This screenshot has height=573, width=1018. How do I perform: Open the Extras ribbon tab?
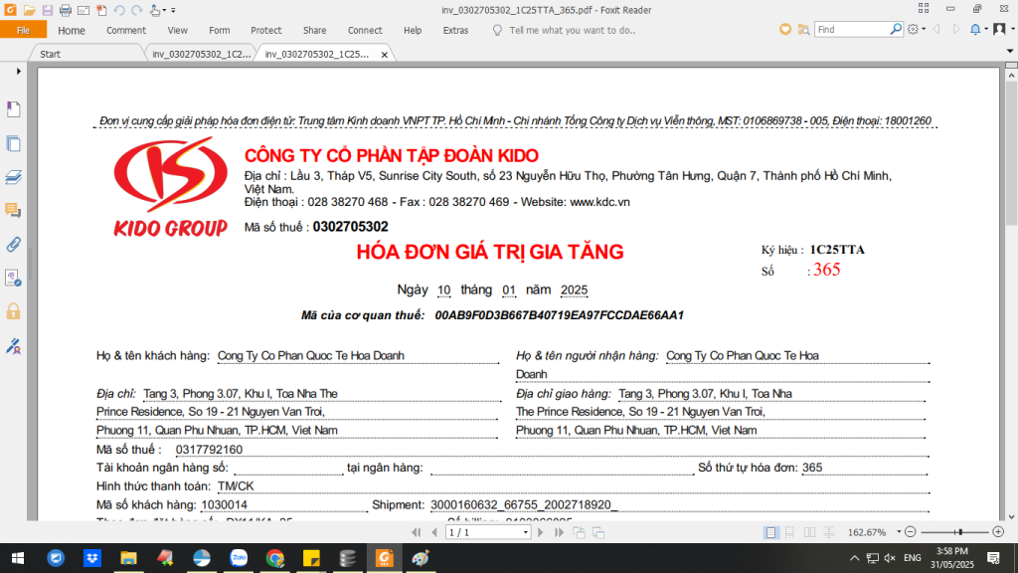(x=455, y=30)
